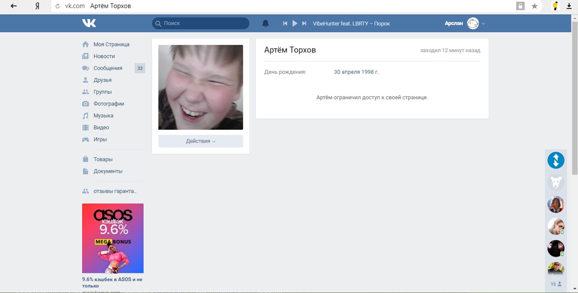Skip to the previous track
This screenshot has height=293, width=578.
(x=285, y=24)
